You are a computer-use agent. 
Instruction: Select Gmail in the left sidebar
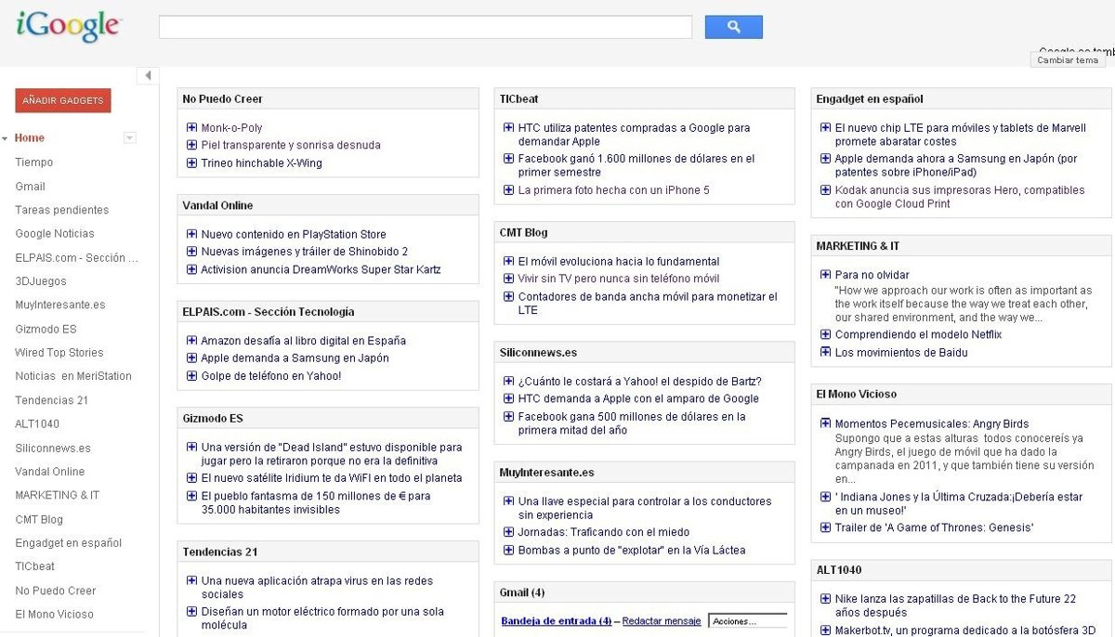click(30, 187)
